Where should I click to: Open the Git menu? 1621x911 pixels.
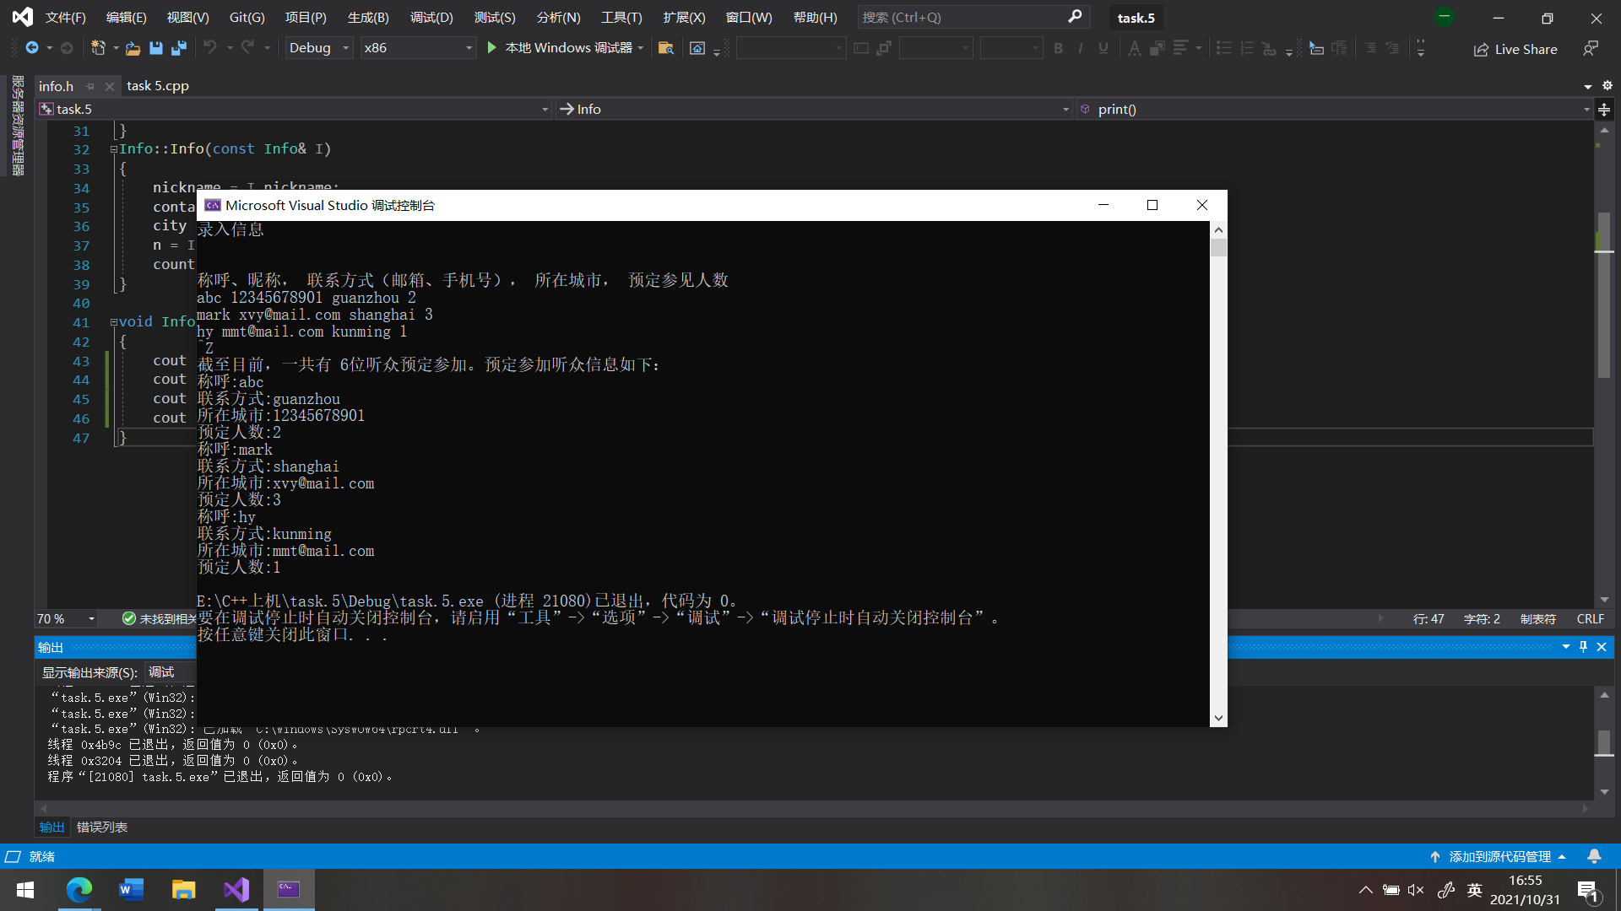247,17
